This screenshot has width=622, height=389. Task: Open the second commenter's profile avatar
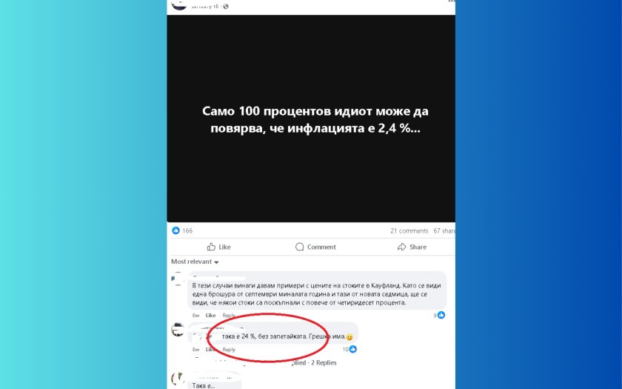(178, 330)
